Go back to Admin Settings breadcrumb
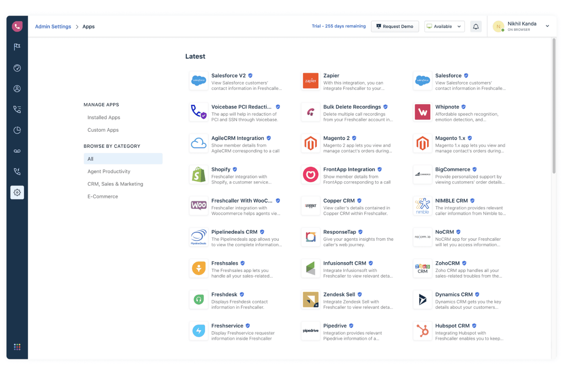 pos(53,27)
